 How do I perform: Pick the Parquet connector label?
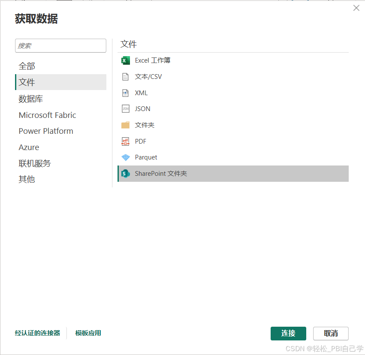coord(146,157)
